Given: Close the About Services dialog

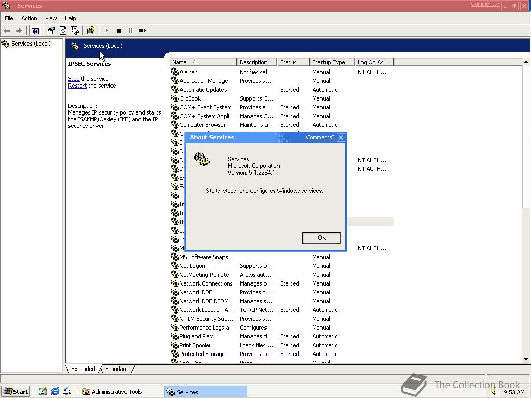Looking at the screenshot, I should (341, 137).
